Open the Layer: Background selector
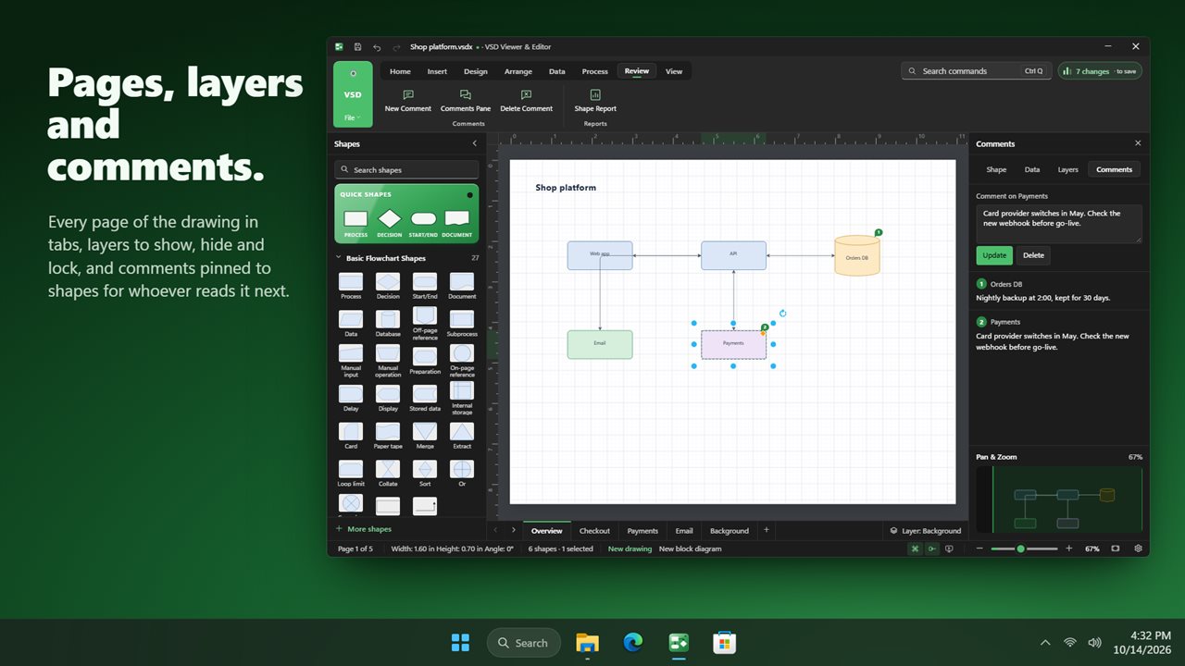This screenshot has width=1185, height=666. tap(925, 531)
